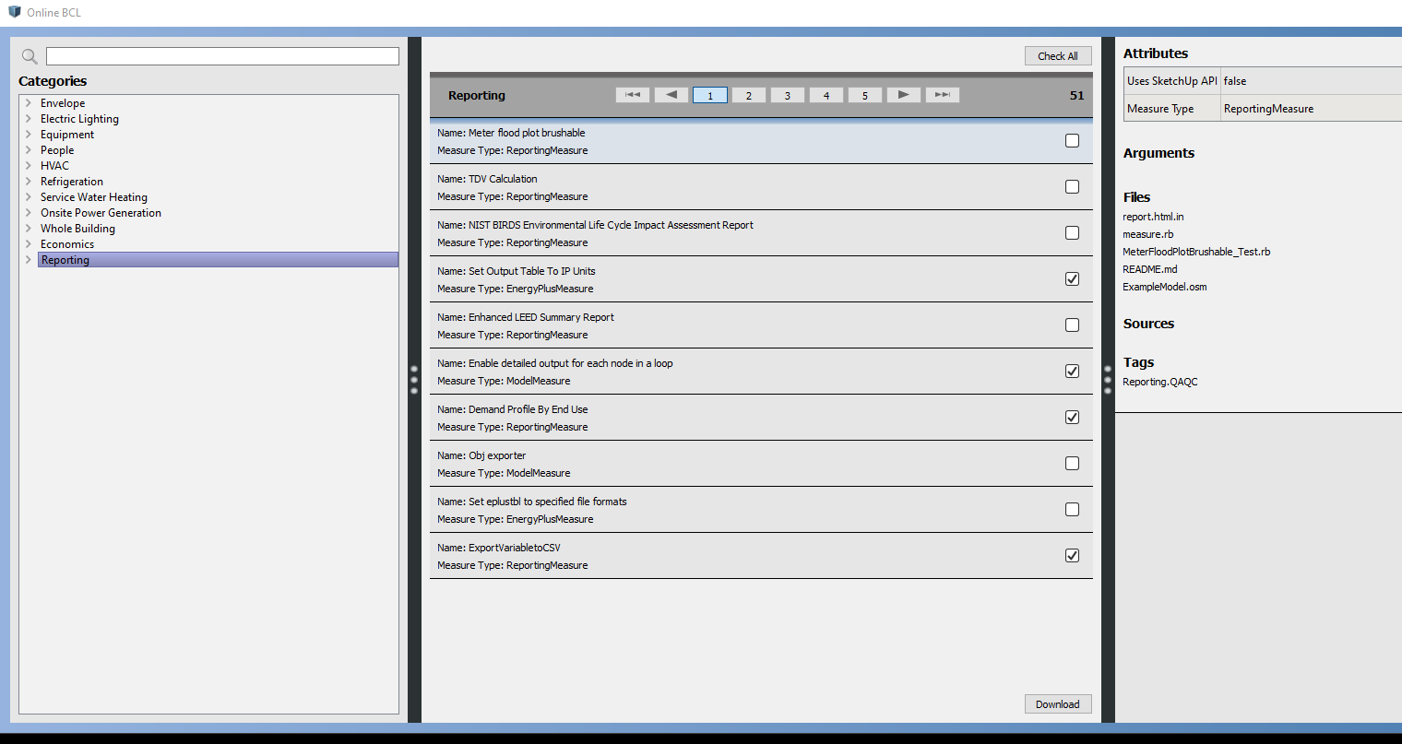
Task: Select page 2 of results
Action: tap(749, 95)
